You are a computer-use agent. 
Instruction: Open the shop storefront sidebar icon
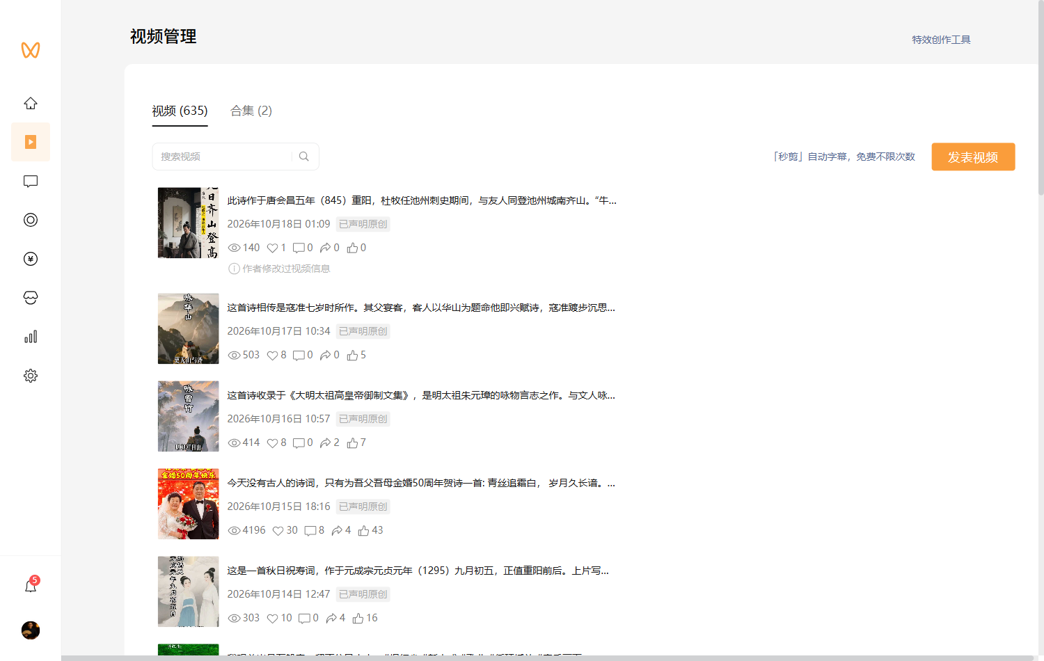31,298
